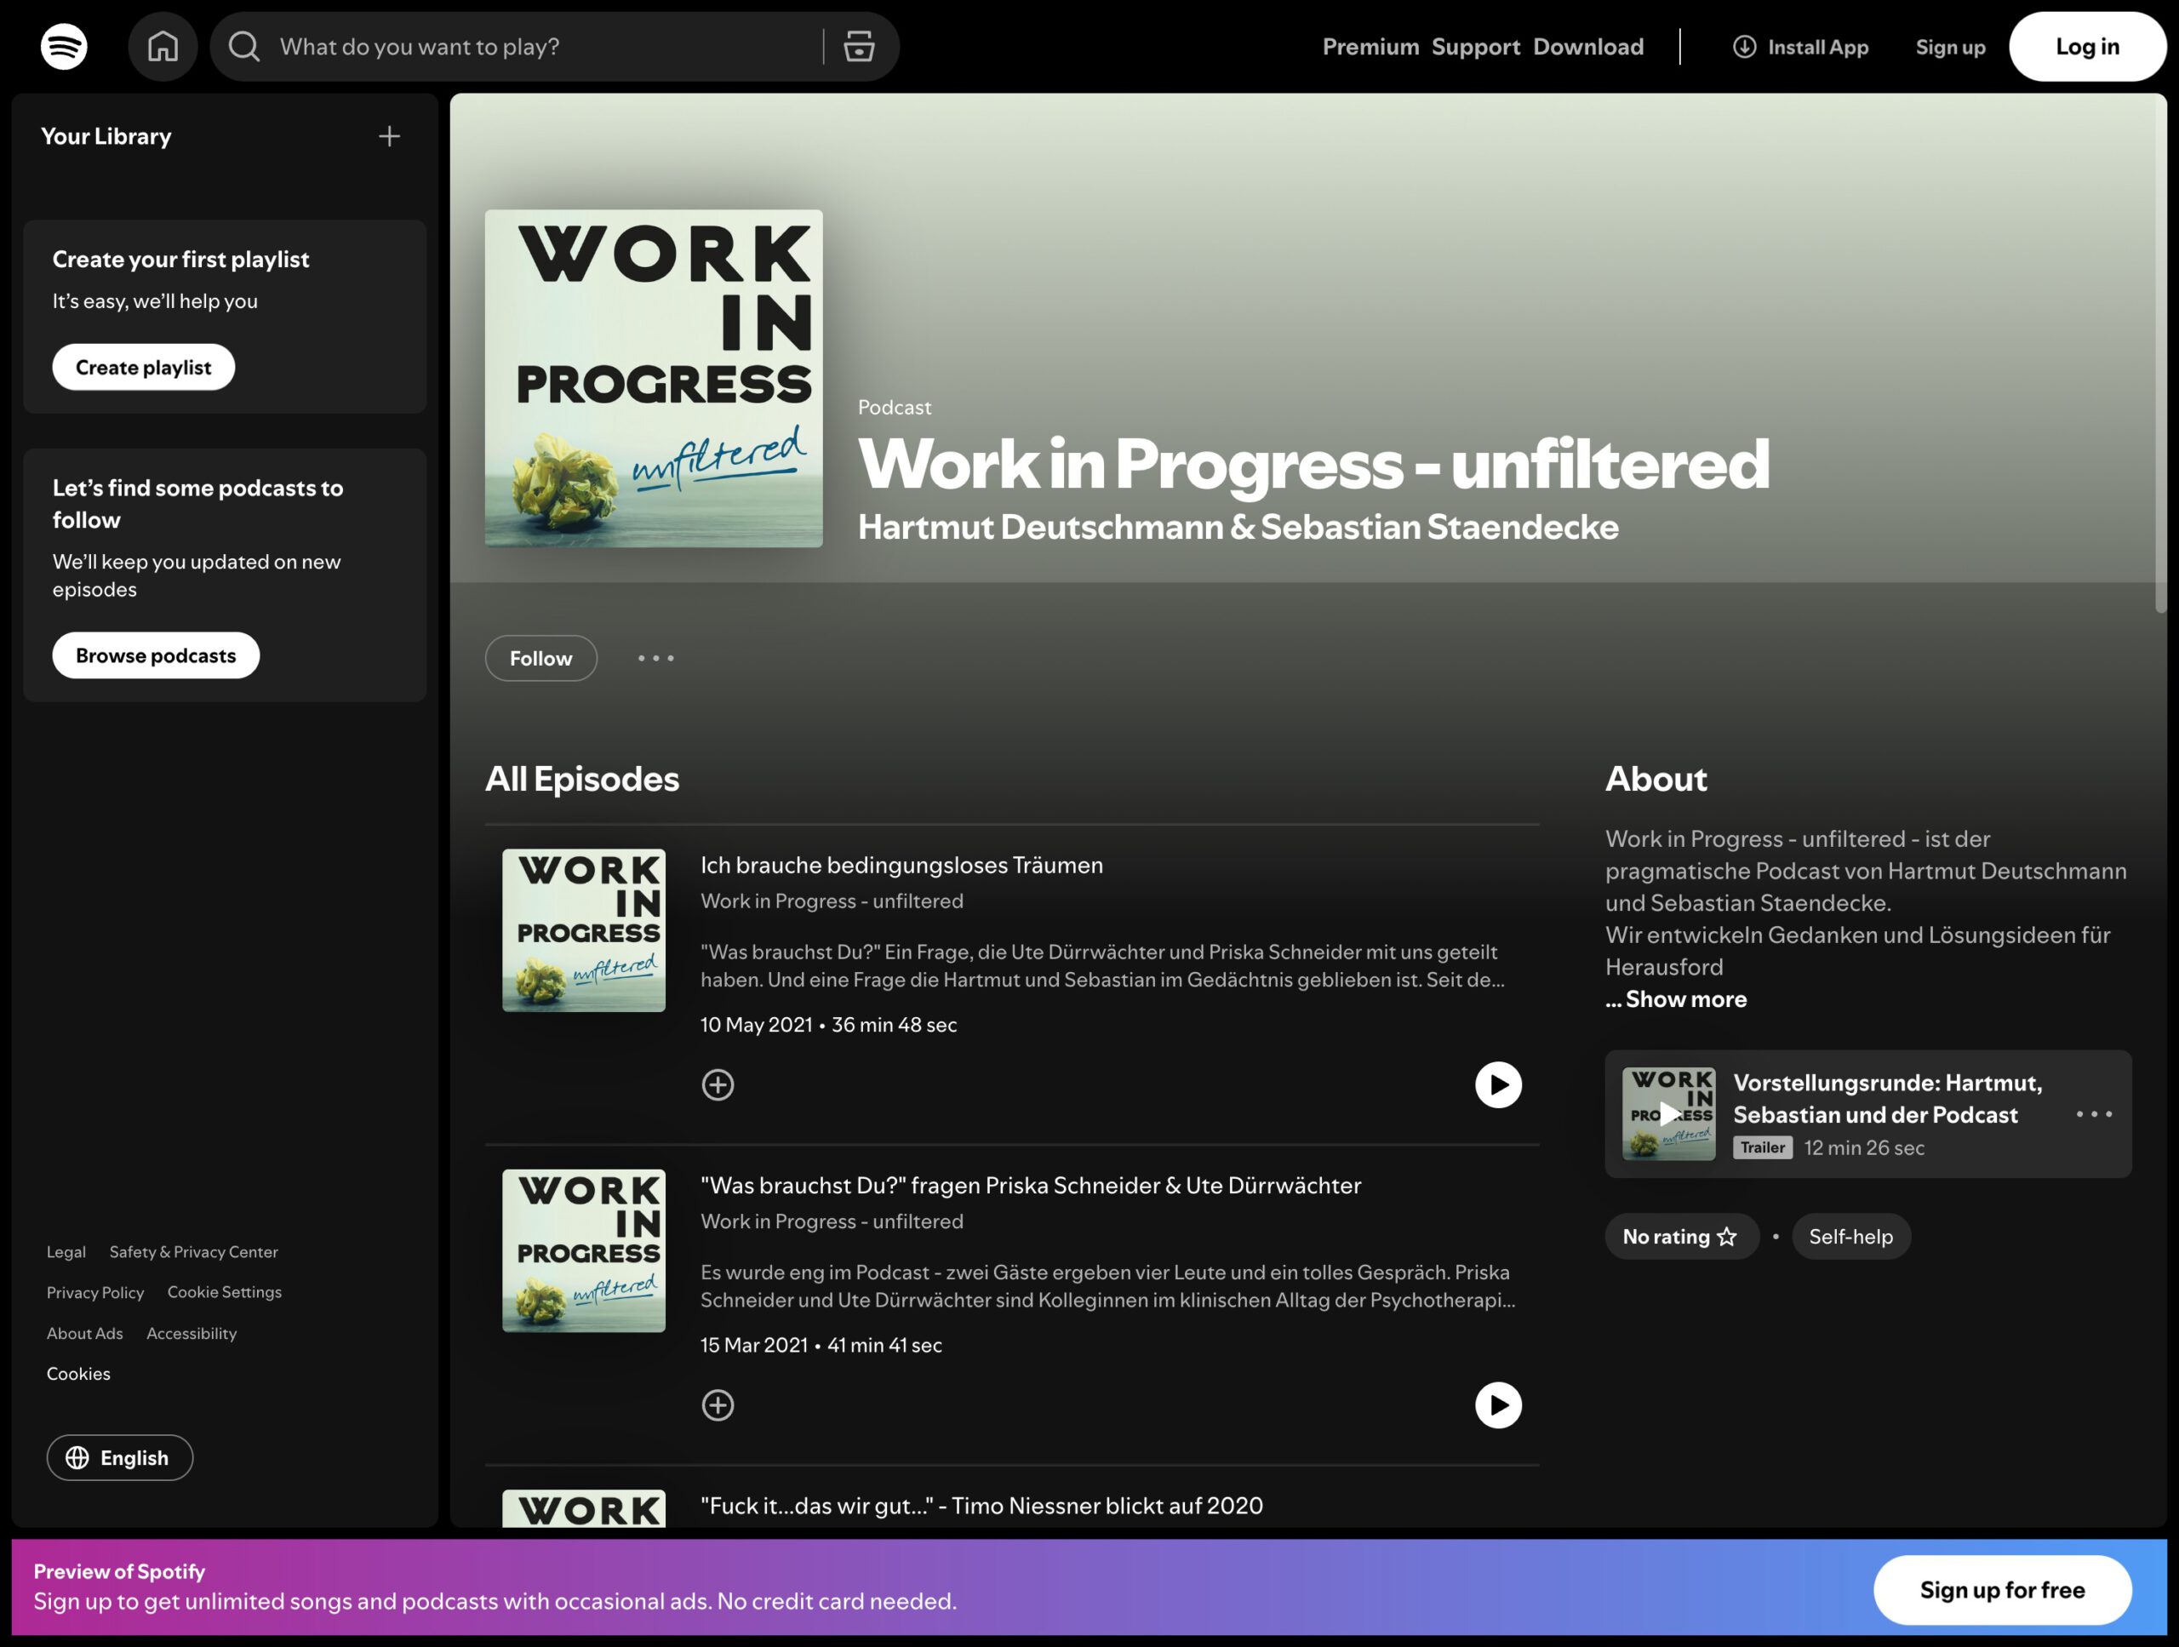Open the Browse icon in search bar
This screenshot has height=1647, width=2179.
pos(859,46)
